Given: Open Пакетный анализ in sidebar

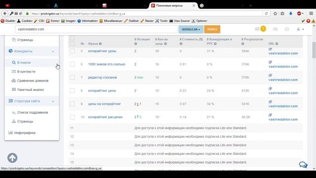Looking at the screenshot, I should point(30,89).
